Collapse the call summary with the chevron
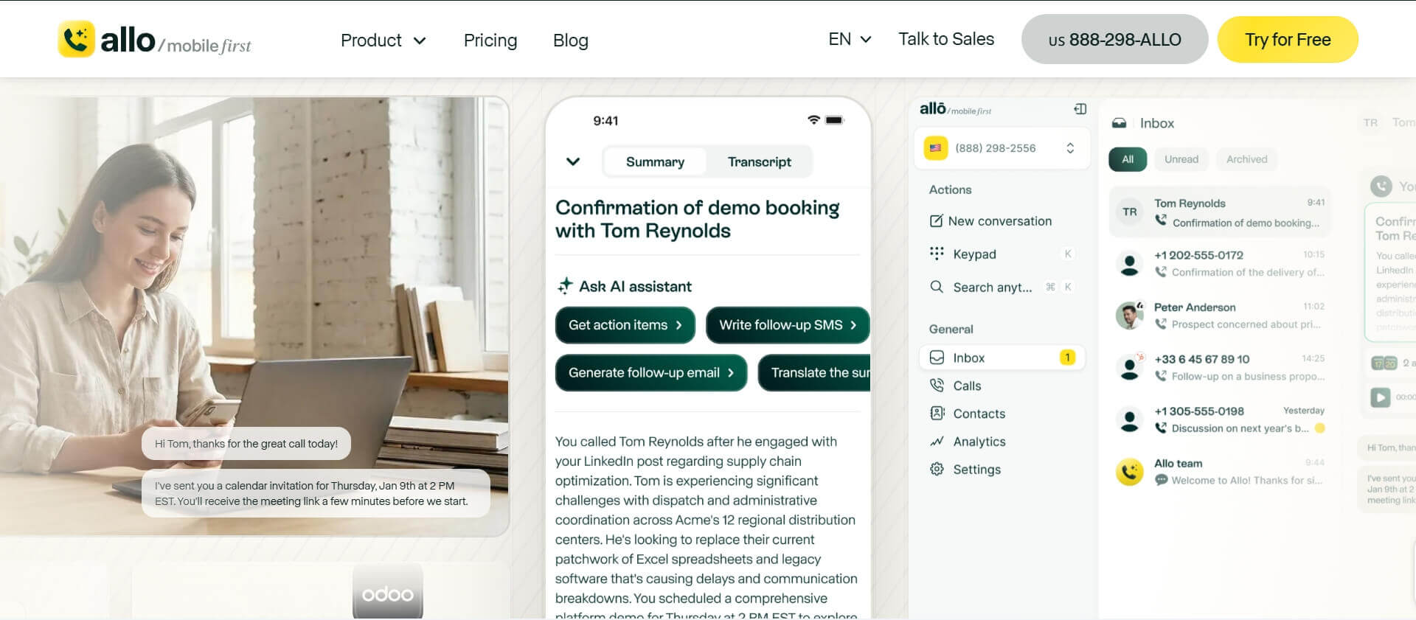This screenshot has width=1416, height=620. pos(573,161)
